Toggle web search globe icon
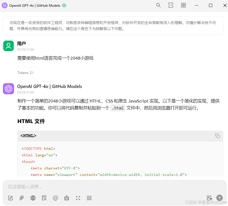Image resolution: width=228 pixels, height=206 pixels. tap(33, 198)
